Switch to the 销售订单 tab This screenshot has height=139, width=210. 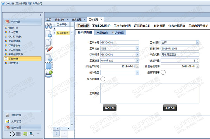(60, 20)
